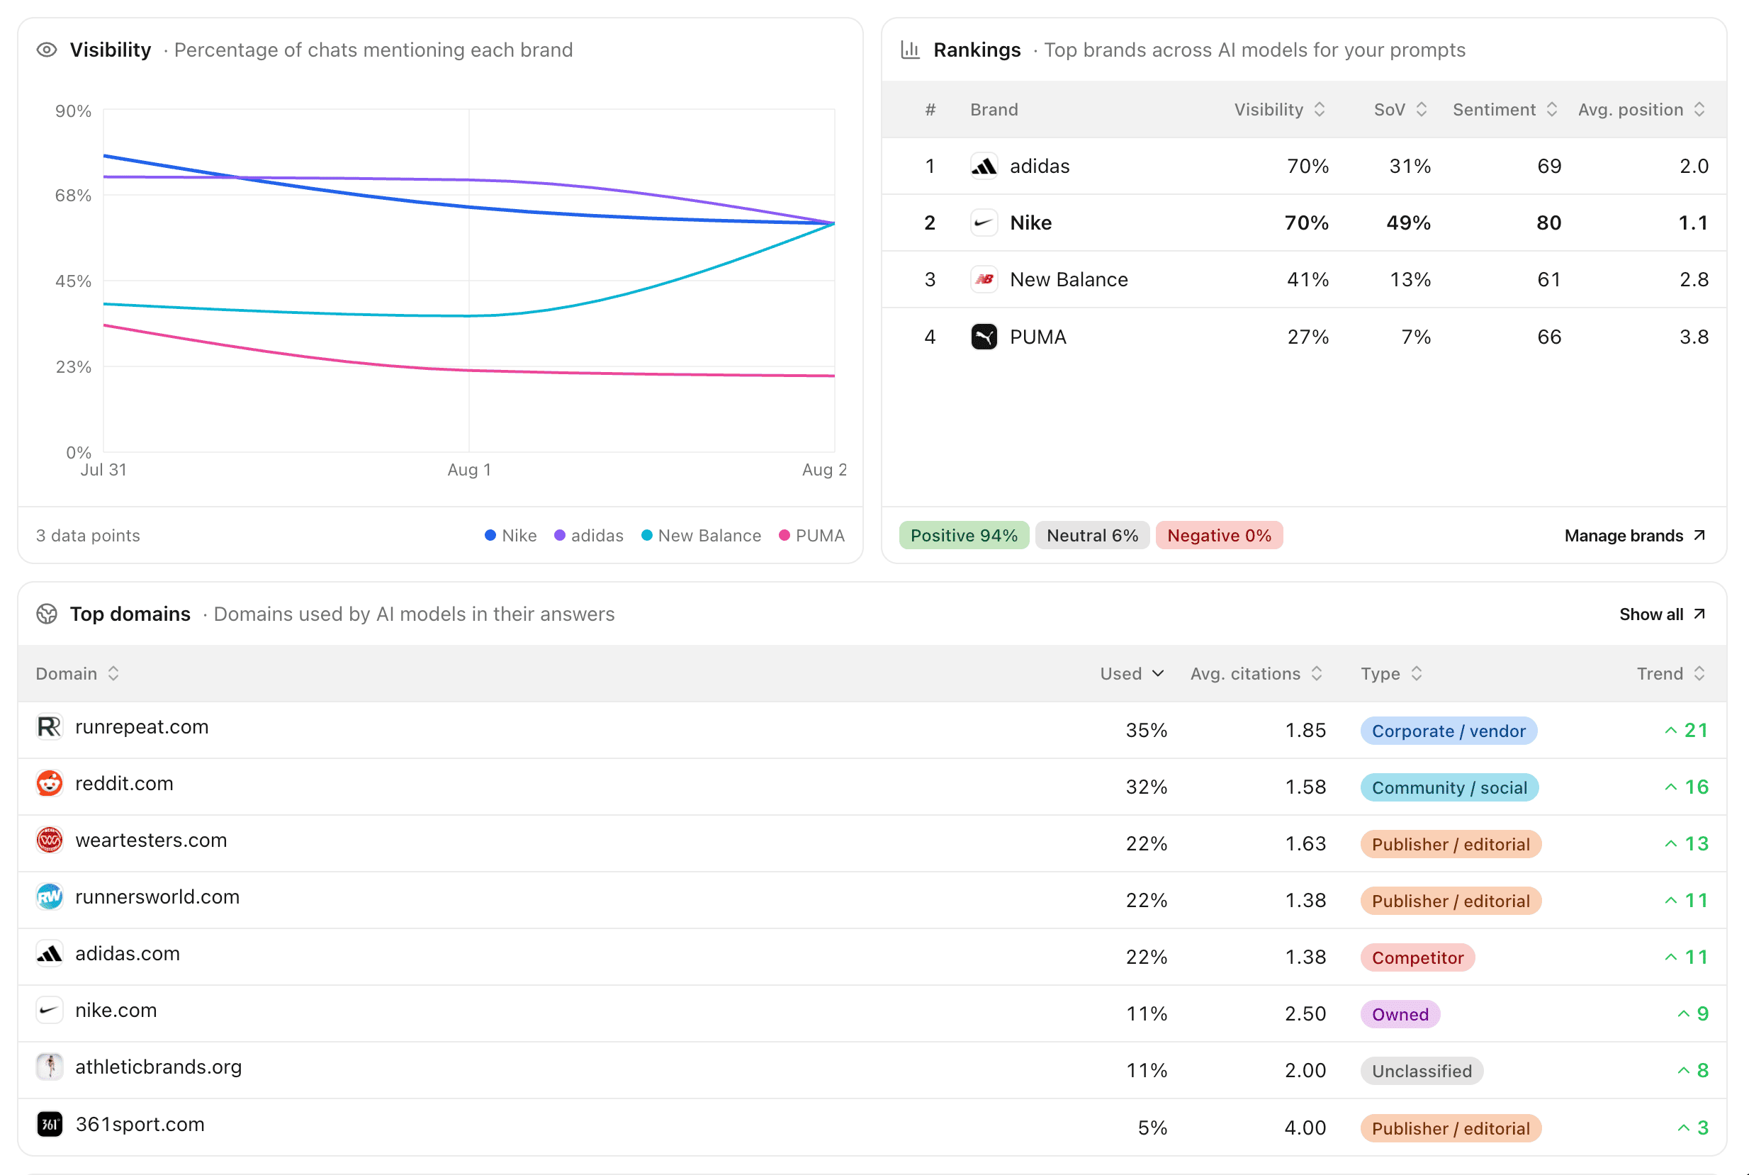
Task: Sort domains table by Trend column
Action: point(1671,674)
